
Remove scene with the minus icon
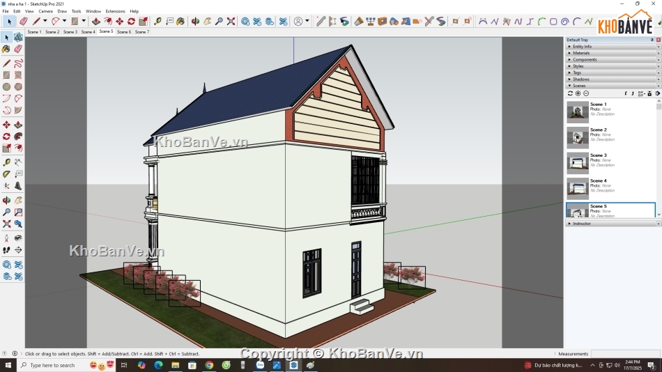586,93
